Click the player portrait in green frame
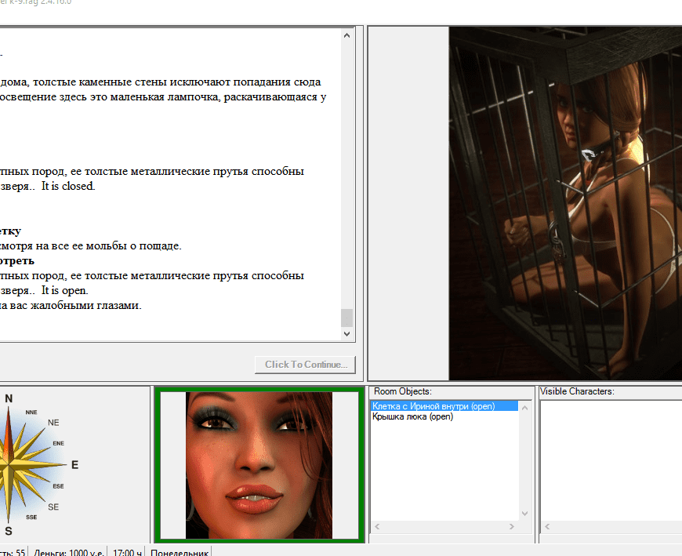This screenshot has height=556, width=682. (x=259, y=465)
